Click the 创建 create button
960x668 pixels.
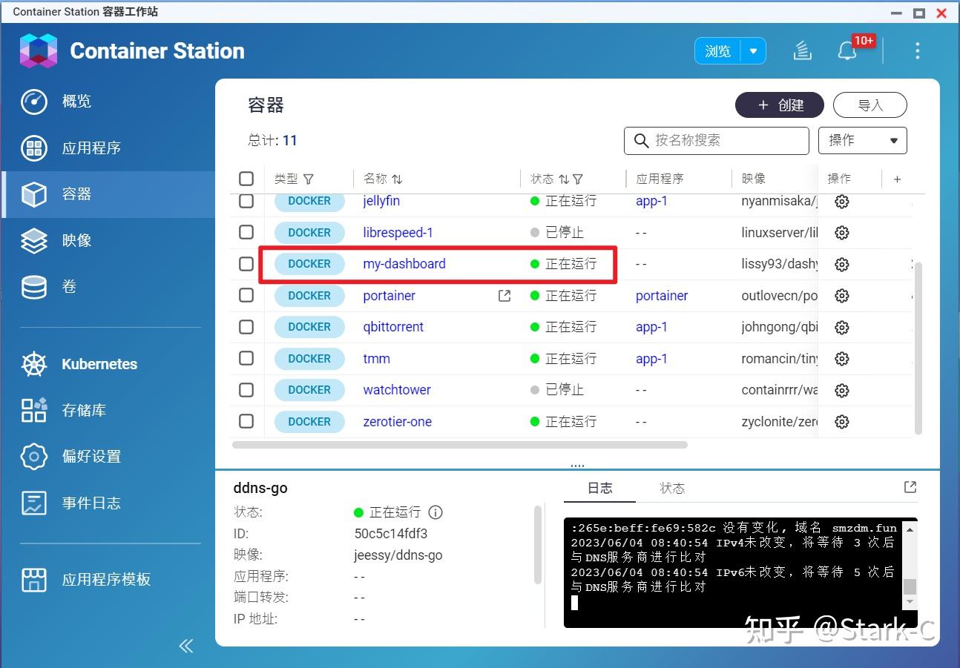(779, 105)
